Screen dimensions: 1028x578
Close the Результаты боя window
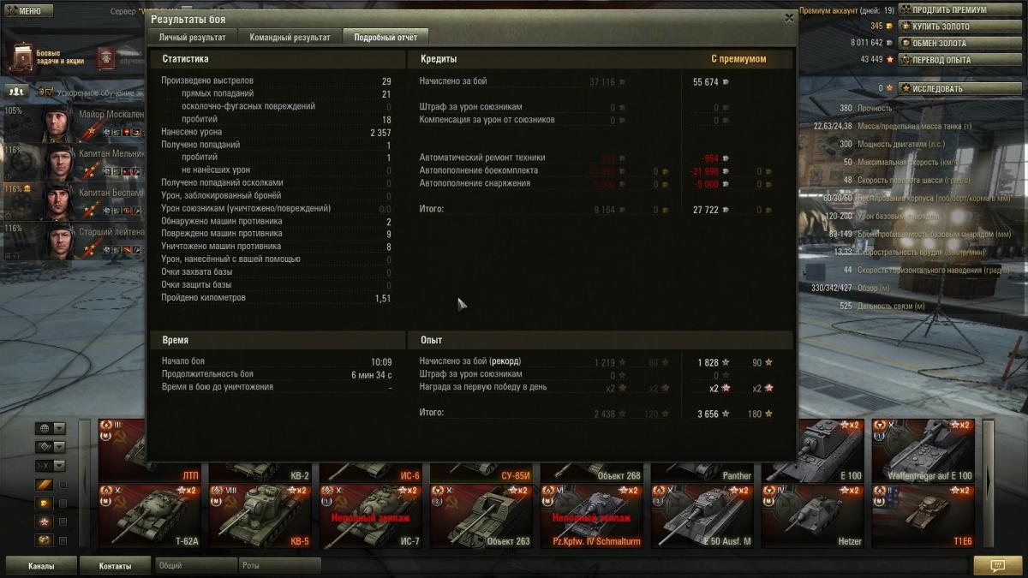[x=789, y=17]
